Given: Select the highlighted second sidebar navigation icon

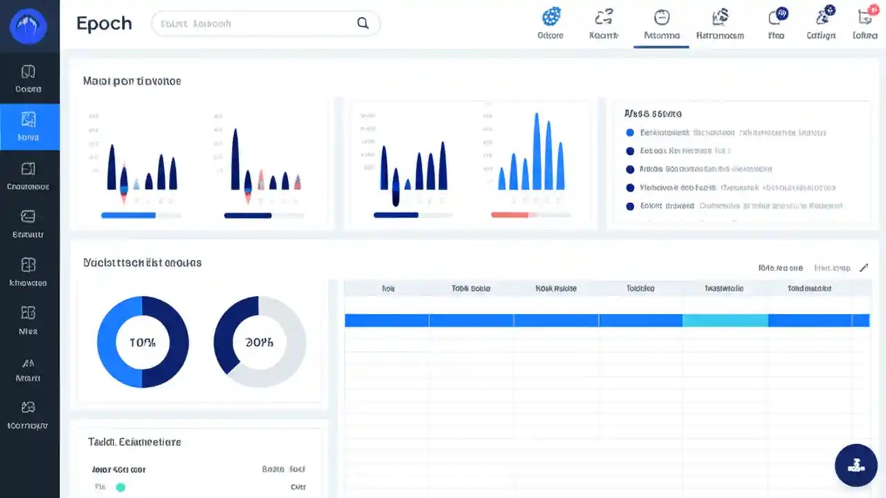Looking at the screenshot, I should tap(28, 124).
